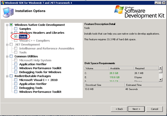Viewport: 167px width, 116px height.
Task: Collapse the Windows Native Code Development node
Action: pos(7,25)
